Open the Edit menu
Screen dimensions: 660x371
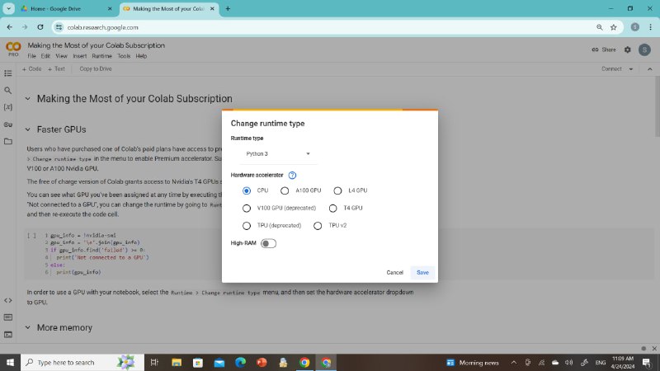45,56
